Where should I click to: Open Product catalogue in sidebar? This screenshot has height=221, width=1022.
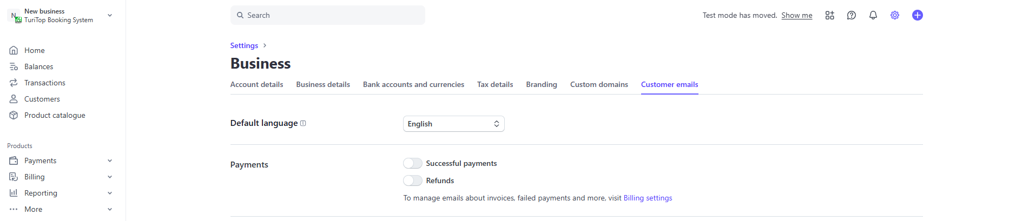[55, 115]
